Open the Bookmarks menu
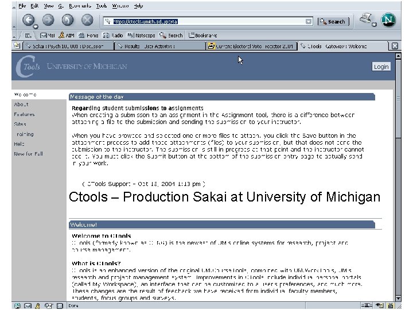 point(80,6)
